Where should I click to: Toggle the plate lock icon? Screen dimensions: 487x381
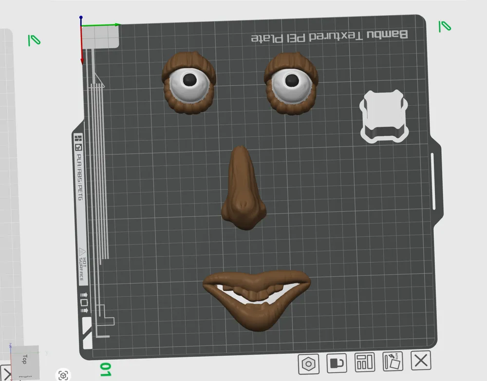(x=337, y=362)
